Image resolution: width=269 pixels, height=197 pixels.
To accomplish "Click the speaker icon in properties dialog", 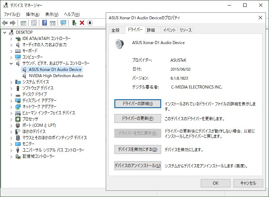I will 119,44.
